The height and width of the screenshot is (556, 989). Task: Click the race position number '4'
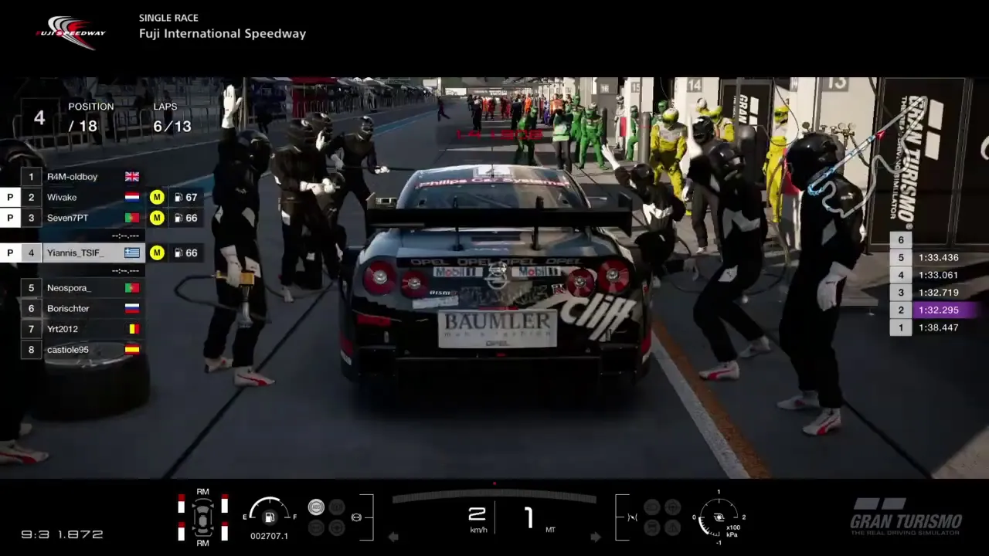pyautogui.click(x=39, y=118)
